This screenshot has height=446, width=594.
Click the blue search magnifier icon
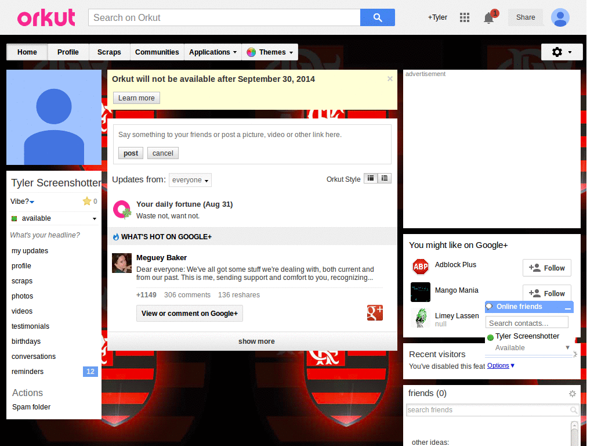[378, 17]
